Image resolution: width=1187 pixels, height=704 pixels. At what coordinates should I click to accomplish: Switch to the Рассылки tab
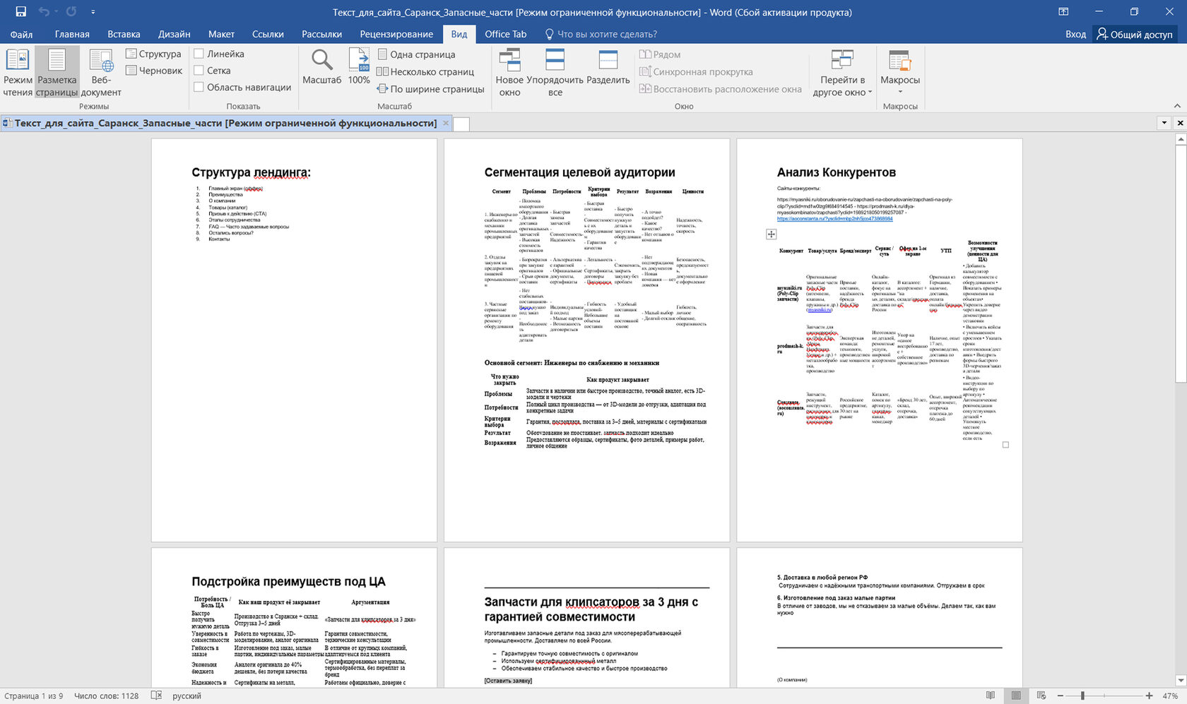pyautogui.click(x=321, y=34)
